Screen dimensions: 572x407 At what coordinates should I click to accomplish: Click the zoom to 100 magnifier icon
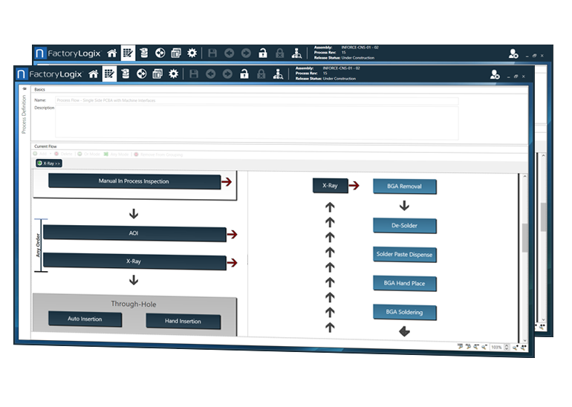(x=460, y=346)
